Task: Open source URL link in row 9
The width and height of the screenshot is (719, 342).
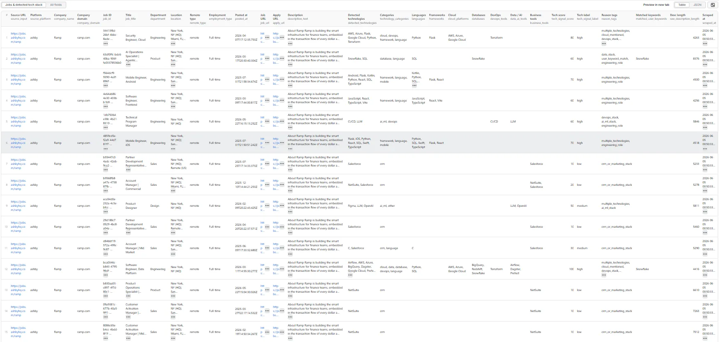Action: (x=18, y=206)
